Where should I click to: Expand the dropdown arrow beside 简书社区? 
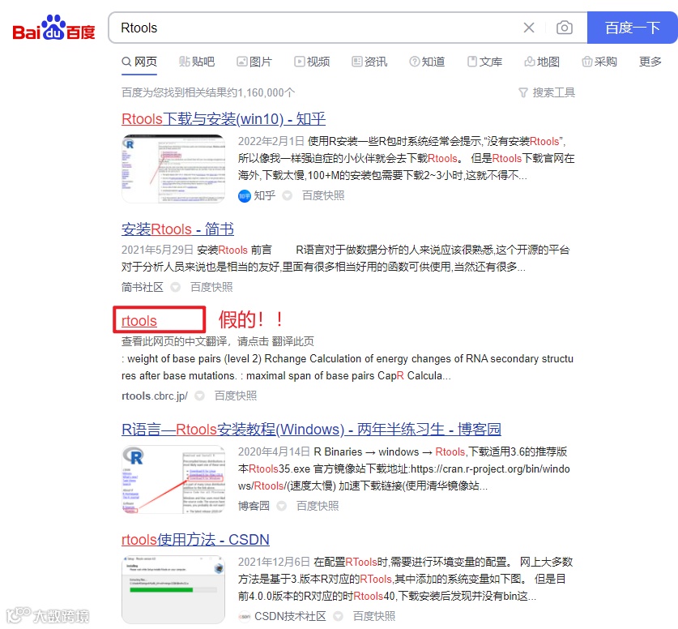point(175,287)
